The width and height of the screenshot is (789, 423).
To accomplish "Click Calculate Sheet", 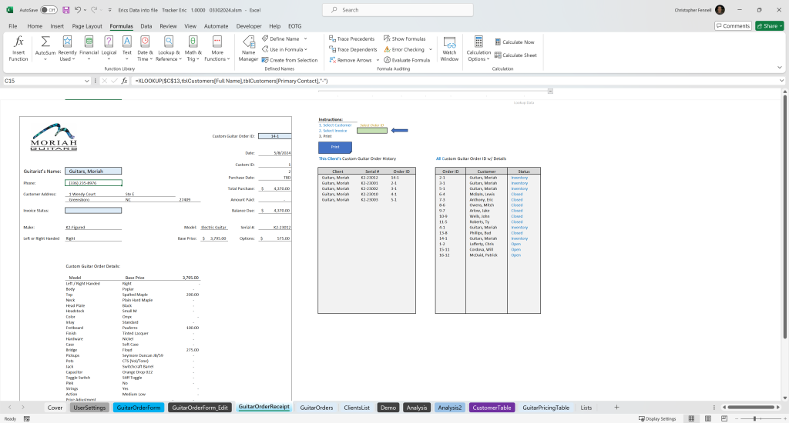I will (x=515, y=55).
